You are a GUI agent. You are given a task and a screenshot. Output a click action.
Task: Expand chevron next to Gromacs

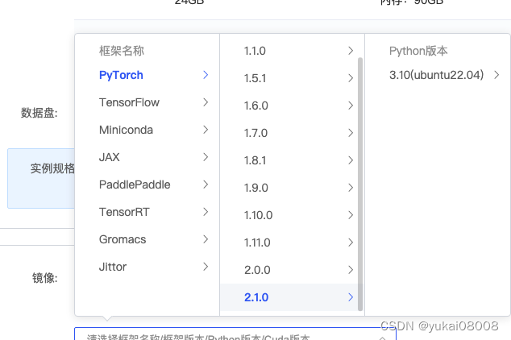(206, 239)
